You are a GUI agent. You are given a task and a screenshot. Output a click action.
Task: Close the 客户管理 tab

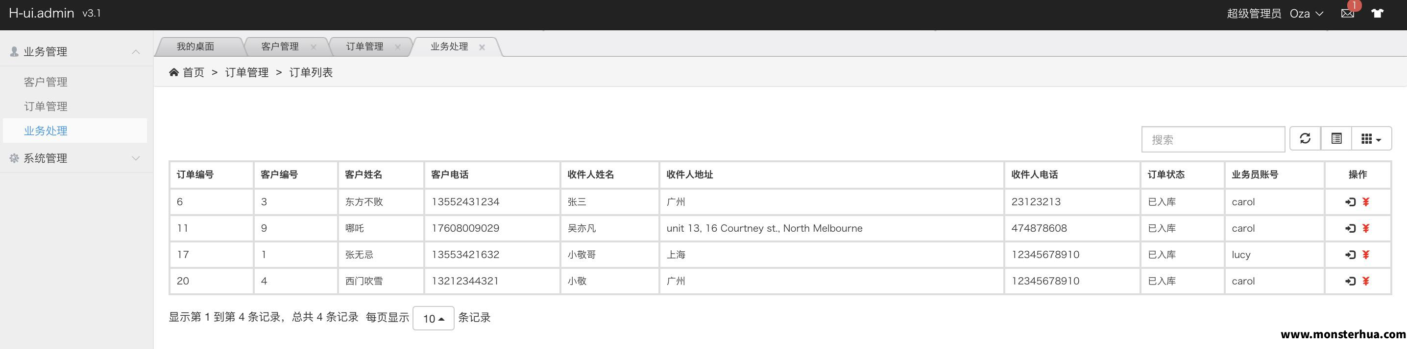(313, 47)
